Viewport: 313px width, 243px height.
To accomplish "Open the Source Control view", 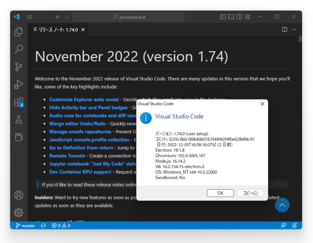I will pyautogui.click(x=19, y=67).
